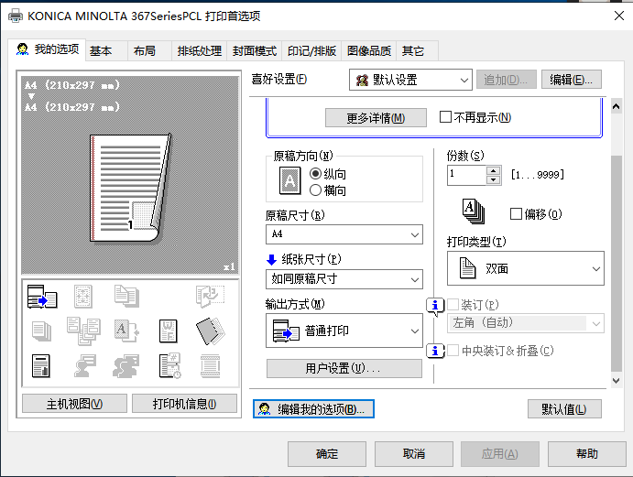Open 用户设置(U)... button

coord(344,368)
